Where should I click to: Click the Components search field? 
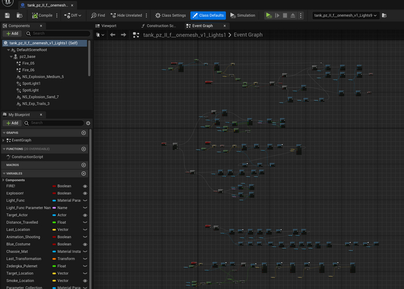(x=58, y=33)
